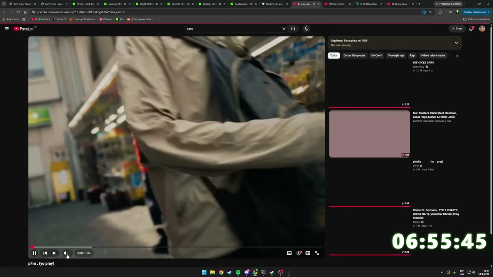Open Spotify from the taskbar

[238, 272]
